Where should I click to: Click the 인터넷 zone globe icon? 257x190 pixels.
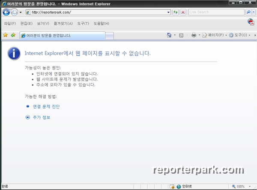pyautogui.click(x=179, y=187)
